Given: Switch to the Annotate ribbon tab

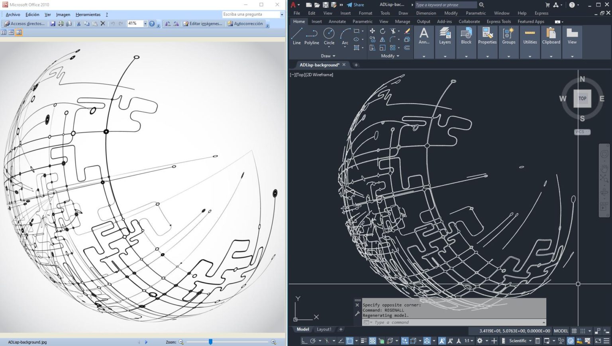Looking at the screenshot, I should 337,22.
